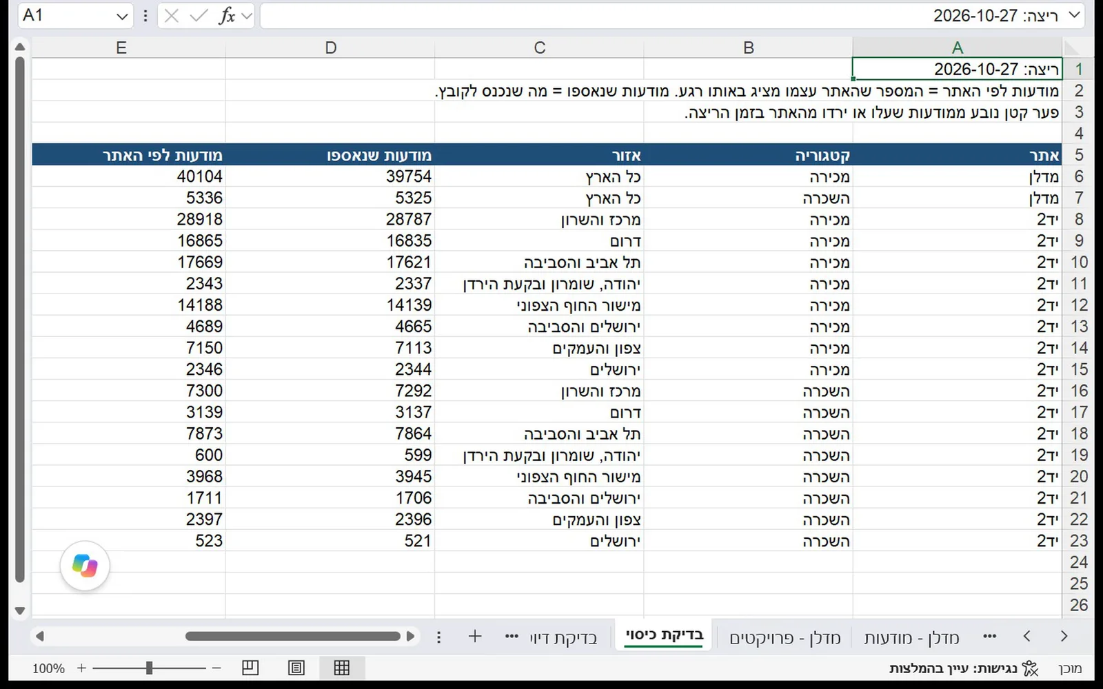Select cell with value 40104

129,176
